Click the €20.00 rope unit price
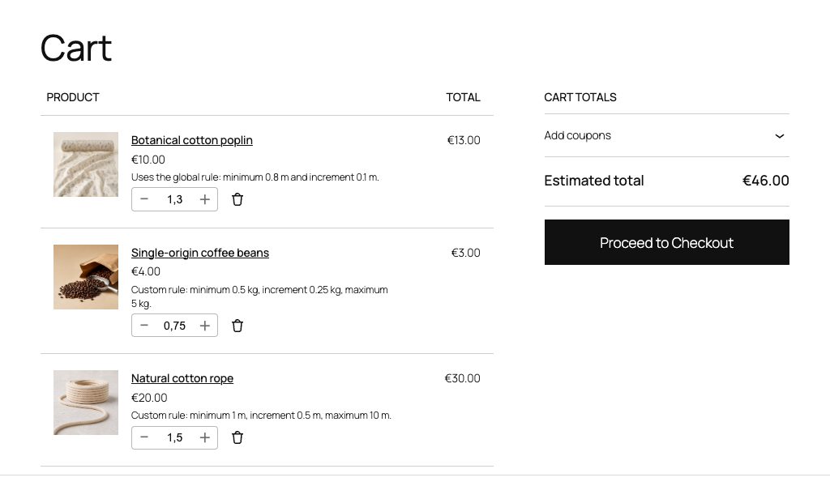 149,397
